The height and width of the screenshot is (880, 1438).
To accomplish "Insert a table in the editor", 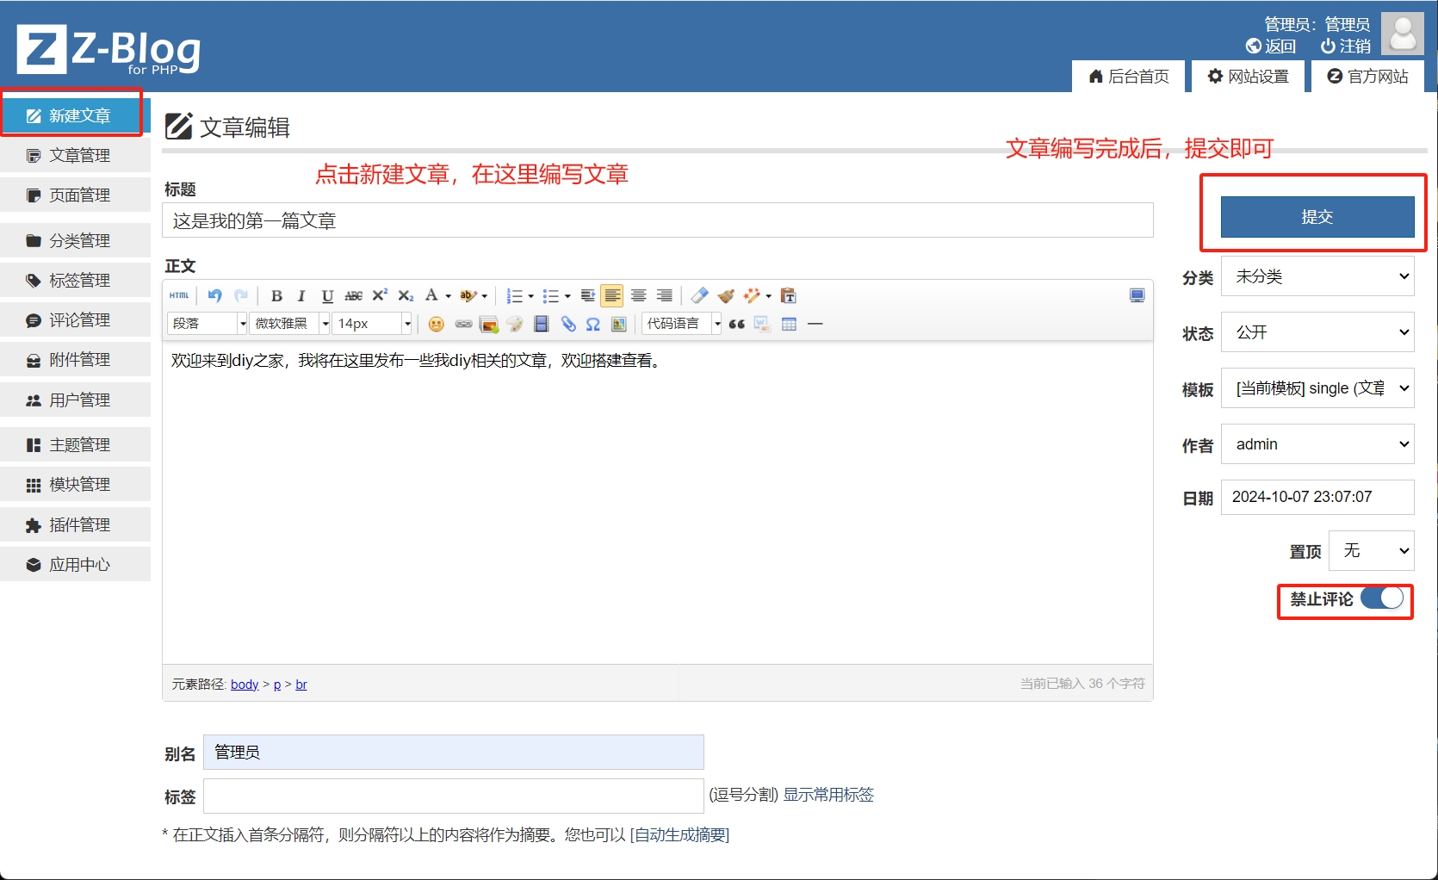I will point(787,325).
